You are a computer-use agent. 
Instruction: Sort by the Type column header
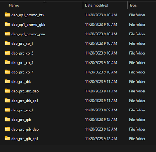(133, 5)
